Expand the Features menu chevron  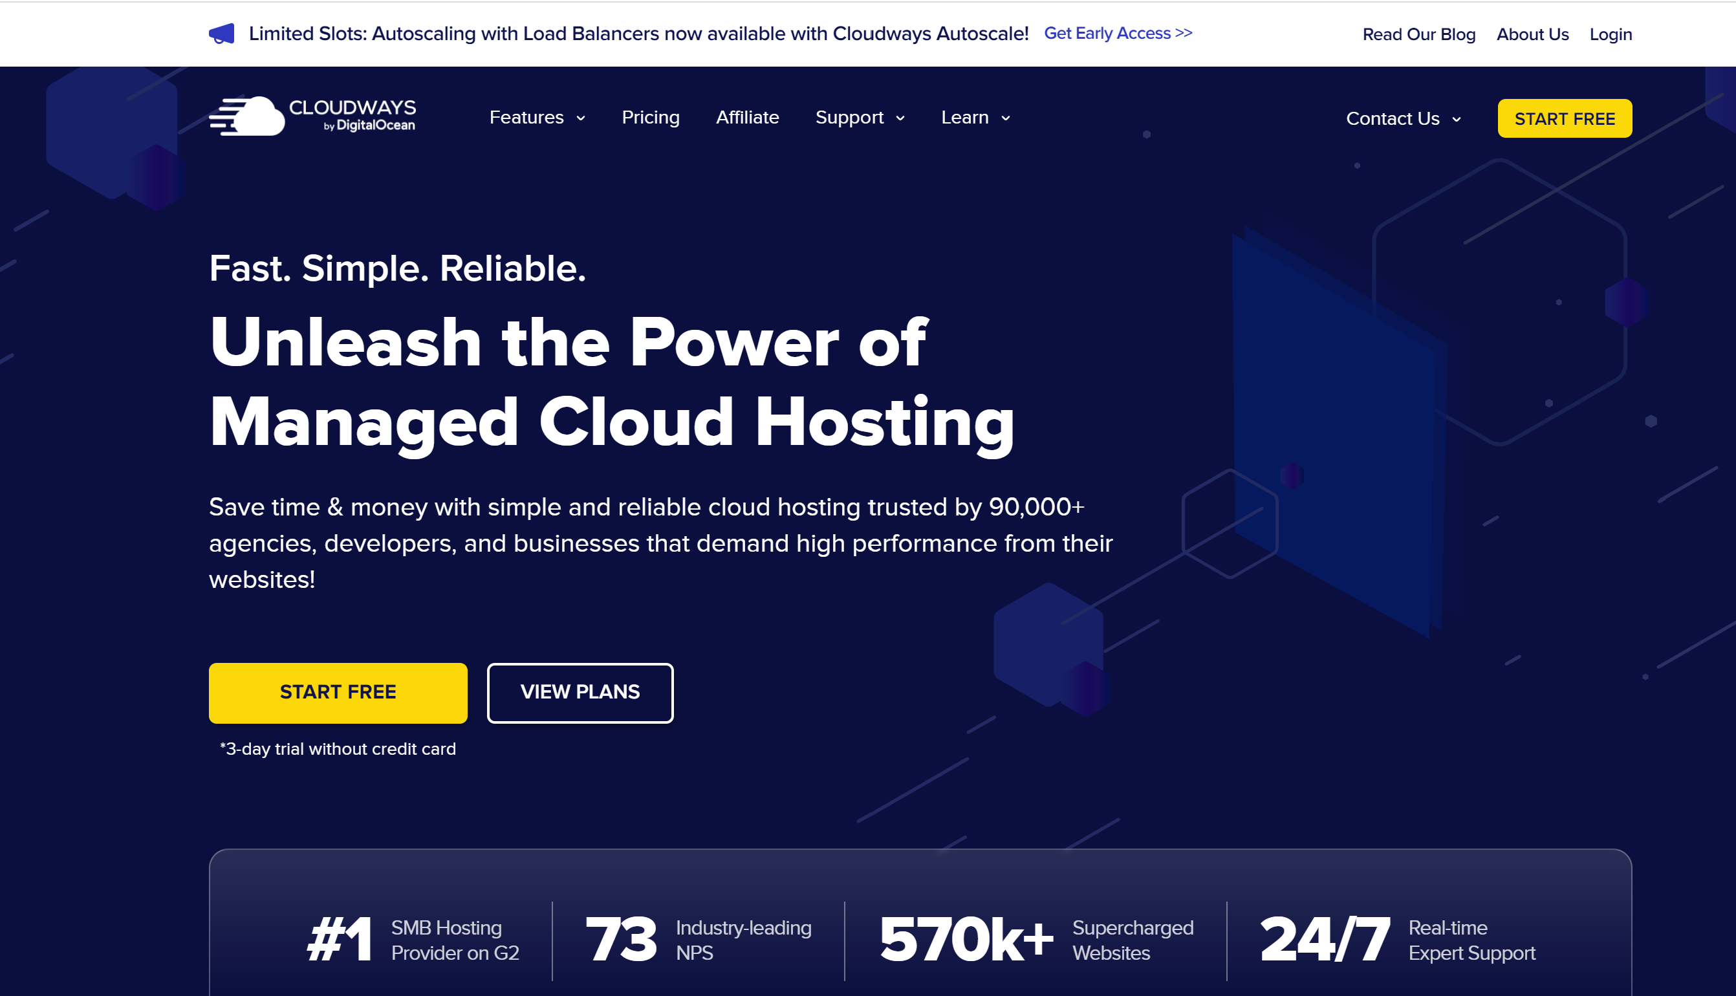pyautogui.click(x=581, y=118)
